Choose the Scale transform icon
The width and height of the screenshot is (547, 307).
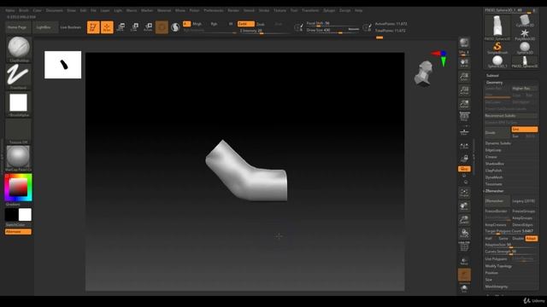[x=134, y=27]
